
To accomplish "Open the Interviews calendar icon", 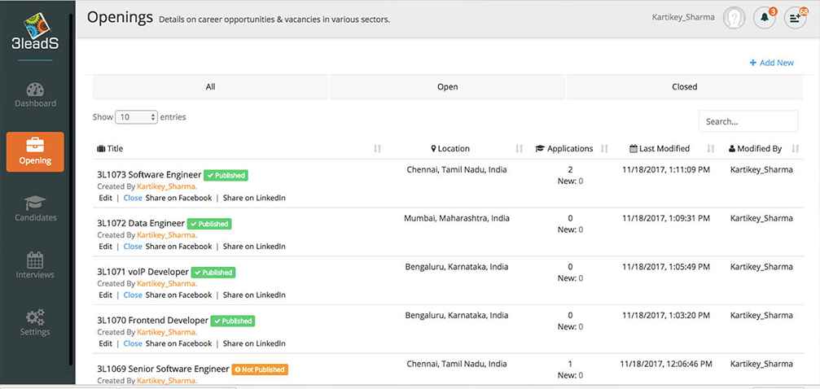I will 35,260.
